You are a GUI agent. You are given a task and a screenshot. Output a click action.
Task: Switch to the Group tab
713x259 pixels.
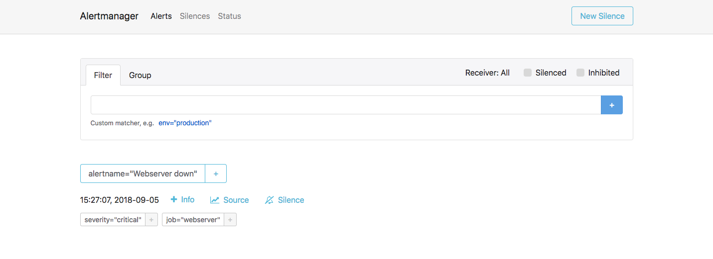point(140,75)
